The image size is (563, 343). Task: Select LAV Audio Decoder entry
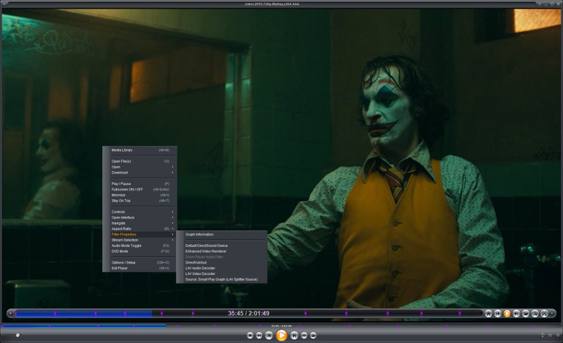(222, 268)
